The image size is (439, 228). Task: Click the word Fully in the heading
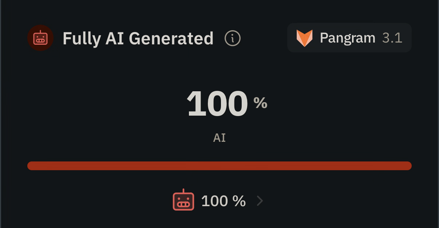(82, 39)
